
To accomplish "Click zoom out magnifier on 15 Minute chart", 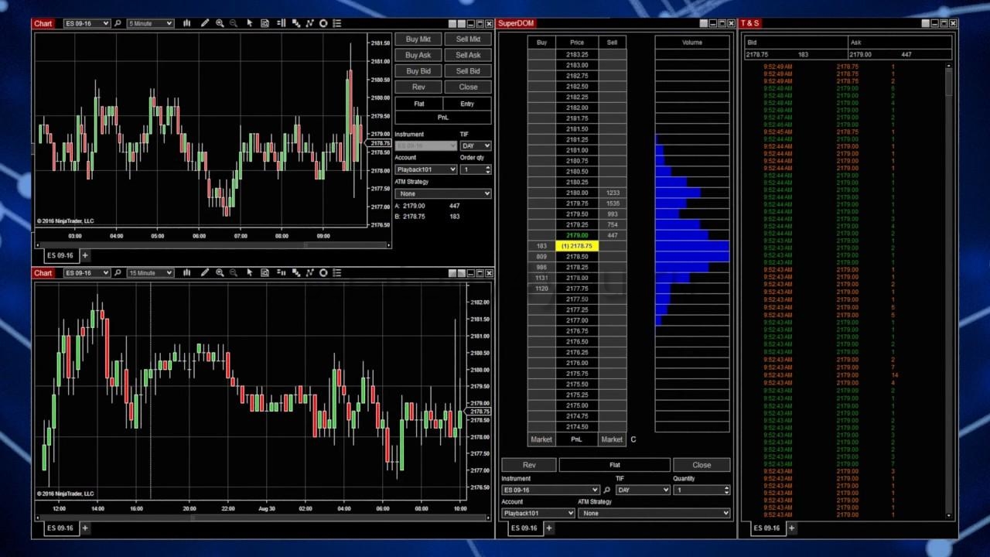I will 234,272.
